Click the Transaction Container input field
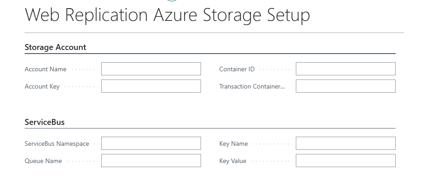423x183 pixels. (x=346, y=86)
